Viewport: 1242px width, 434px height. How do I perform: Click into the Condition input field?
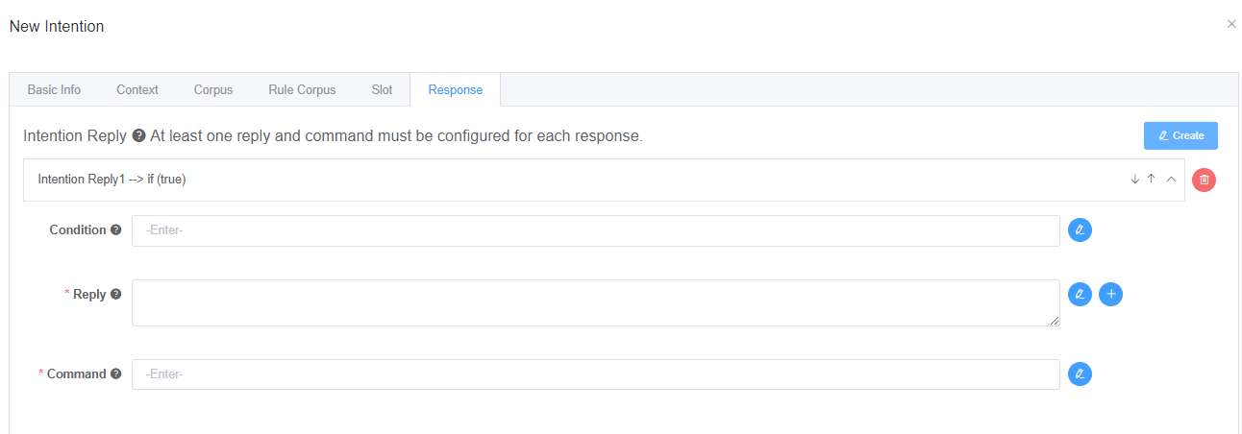click(595, 230)
